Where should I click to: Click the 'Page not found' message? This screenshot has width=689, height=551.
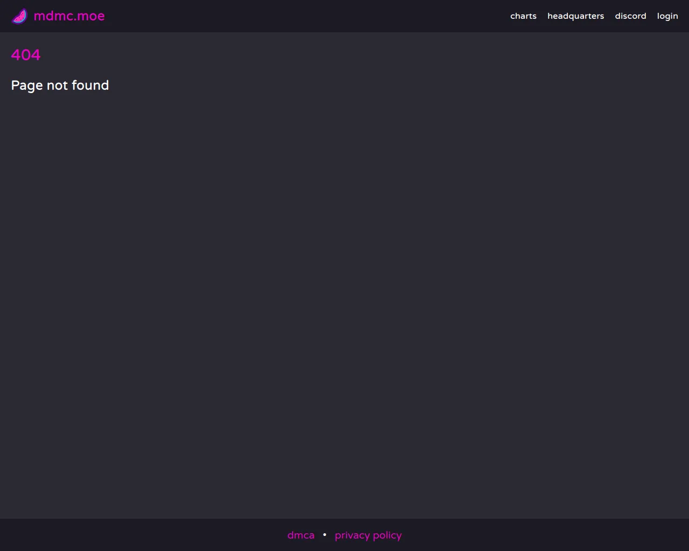[60, 86]
